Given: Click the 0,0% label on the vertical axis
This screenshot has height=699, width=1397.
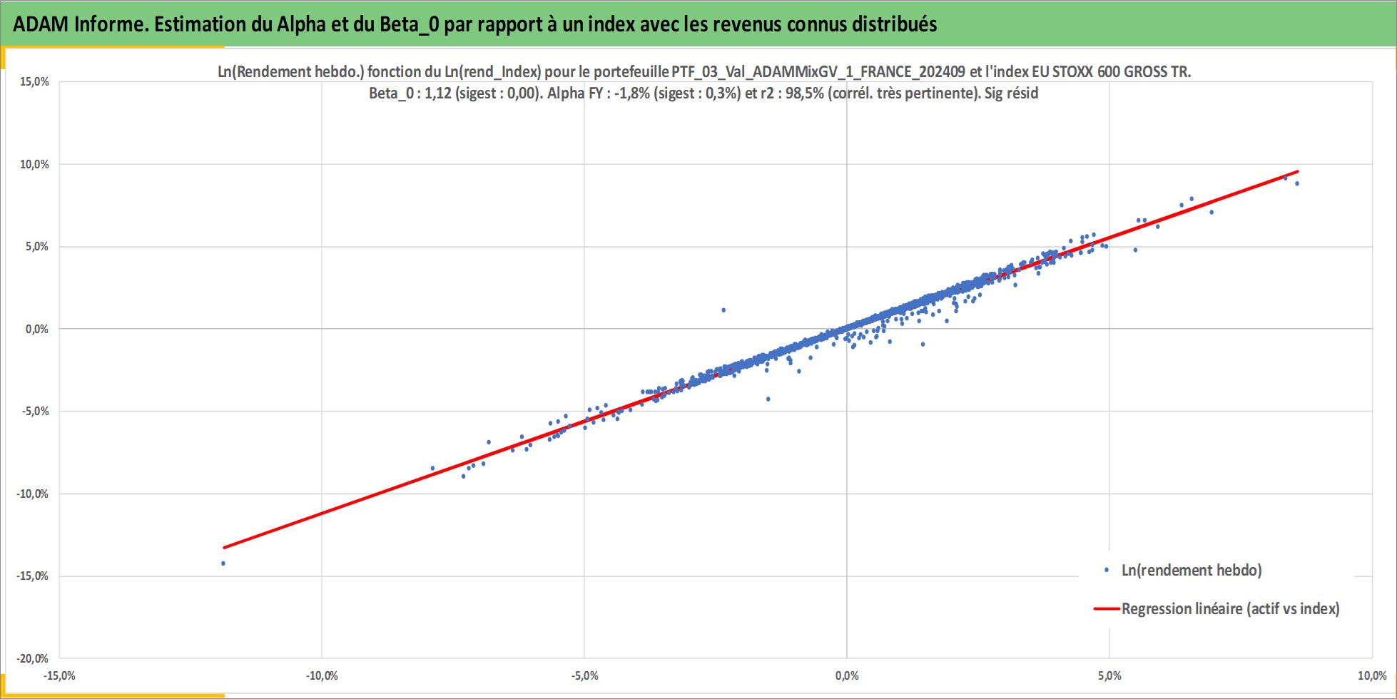Looking at the screenshot, I should tap(37, 329).
